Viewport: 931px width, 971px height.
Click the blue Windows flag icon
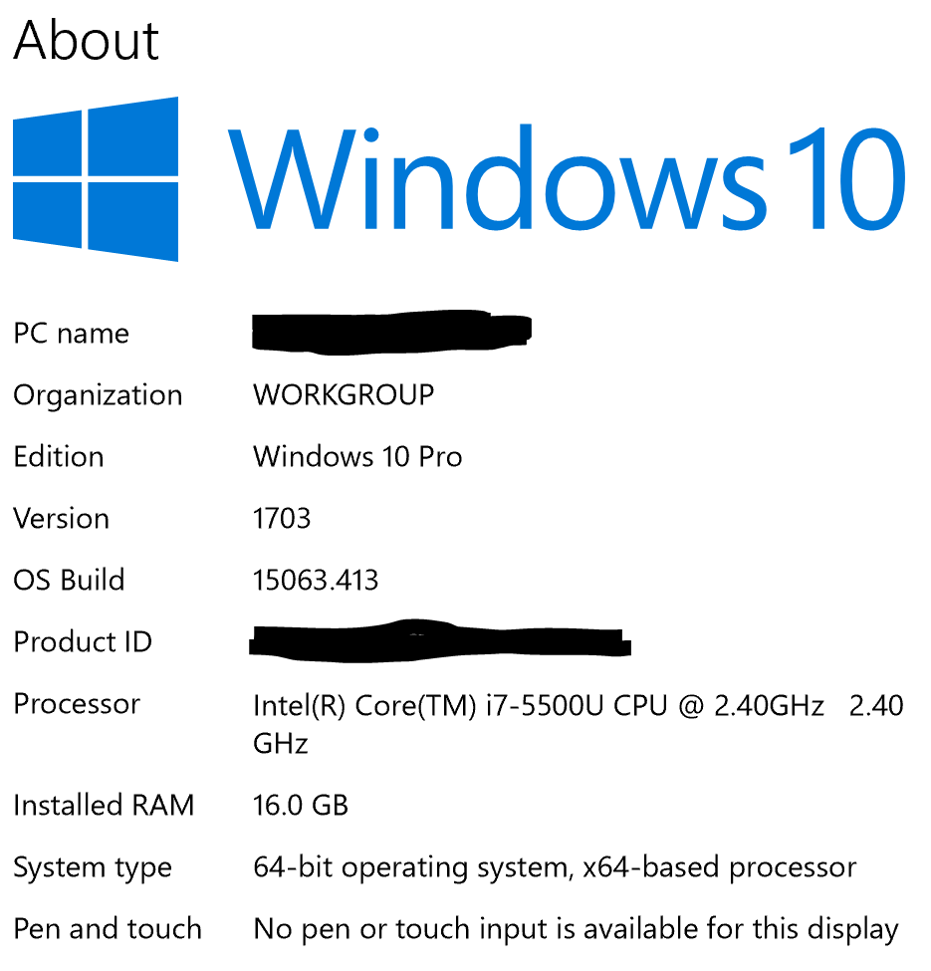95,179
